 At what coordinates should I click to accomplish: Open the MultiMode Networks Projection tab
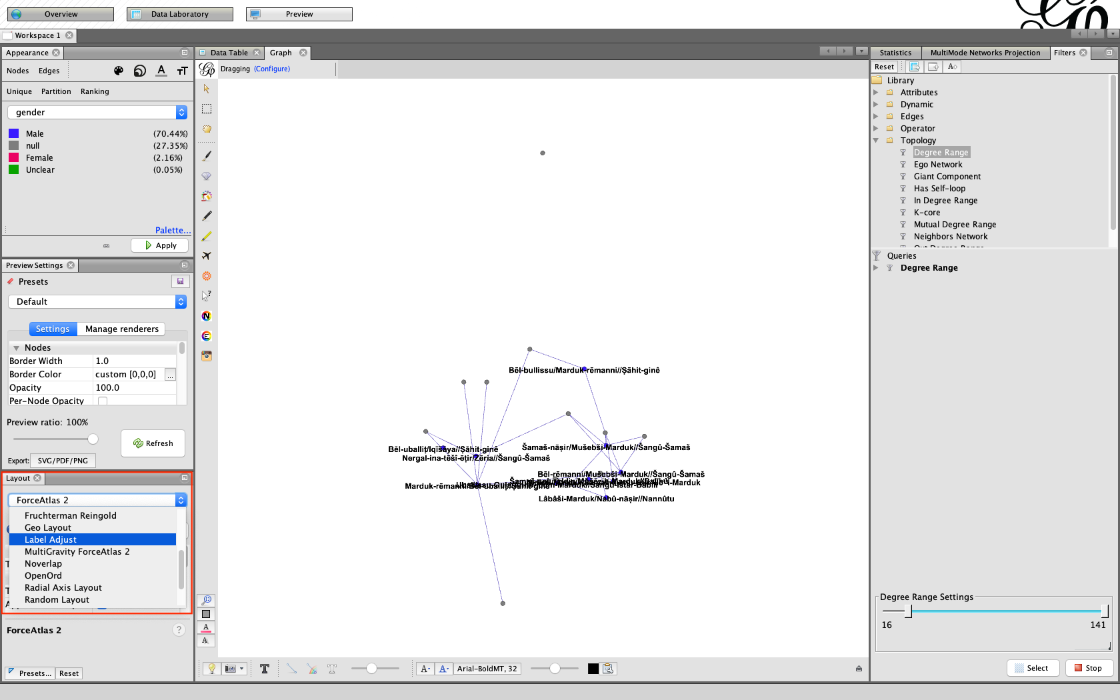(985, 53)
